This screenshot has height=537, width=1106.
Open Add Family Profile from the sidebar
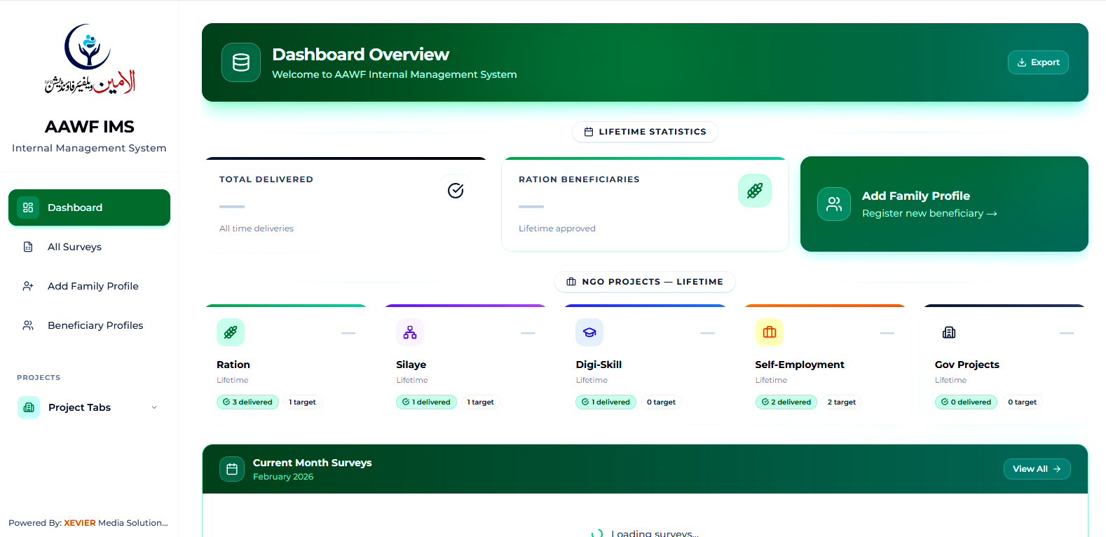point(93,286)
